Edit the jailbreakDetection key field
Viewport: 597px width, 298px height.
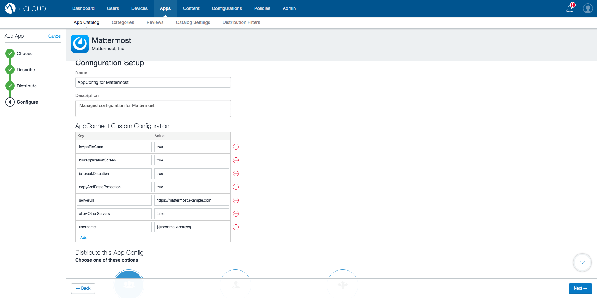[x=114, y=174]
